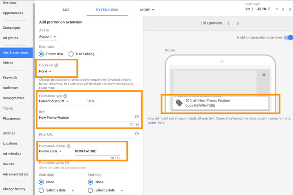The width and height of the screenshot is (293, 195).
Task: Toggle Highlight promotion extension switch
Action: coord(288,37)
